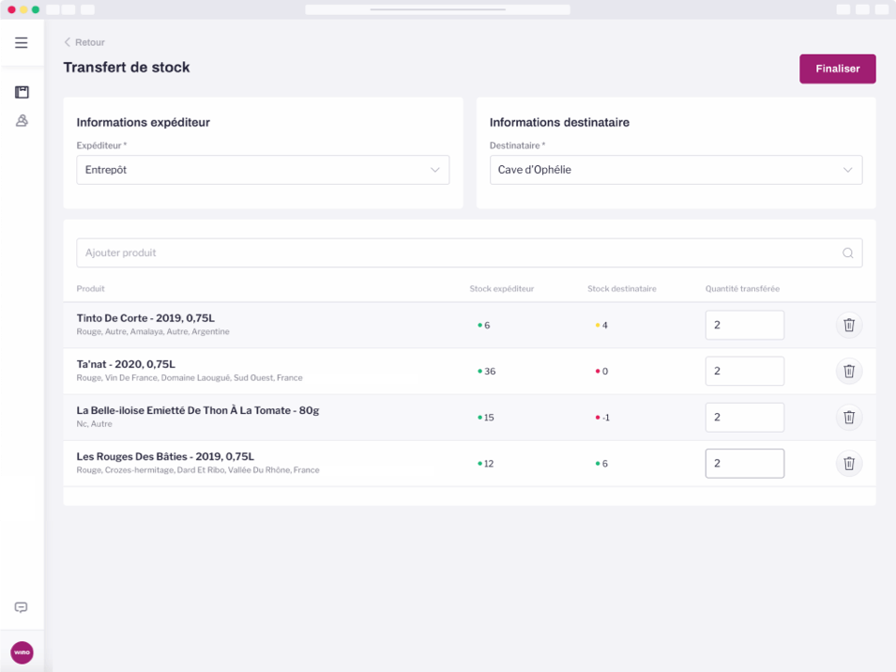Select the quantity field for Ta'nat
Viewport: 896px width, 672px height.
pyautogui.click(x=744, y=371)
